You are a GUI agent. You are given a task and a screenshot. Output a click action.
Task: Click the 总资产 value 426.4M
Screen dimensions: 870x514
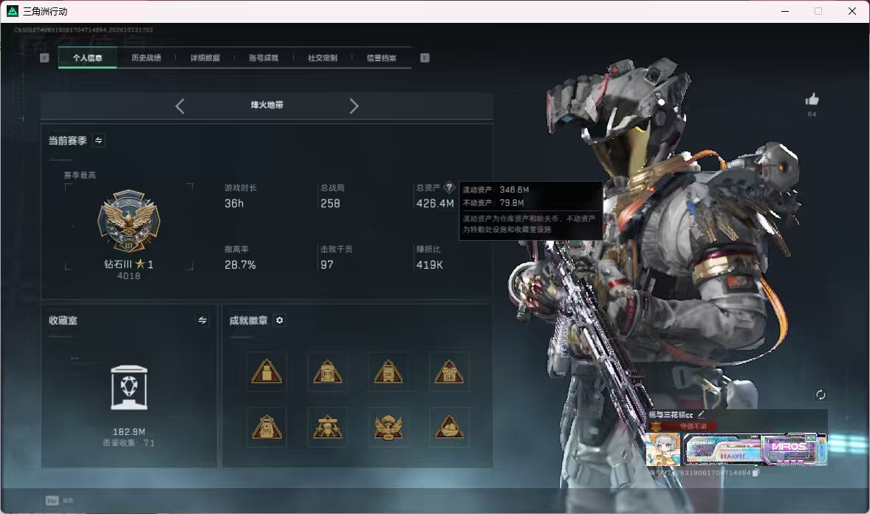435,204
